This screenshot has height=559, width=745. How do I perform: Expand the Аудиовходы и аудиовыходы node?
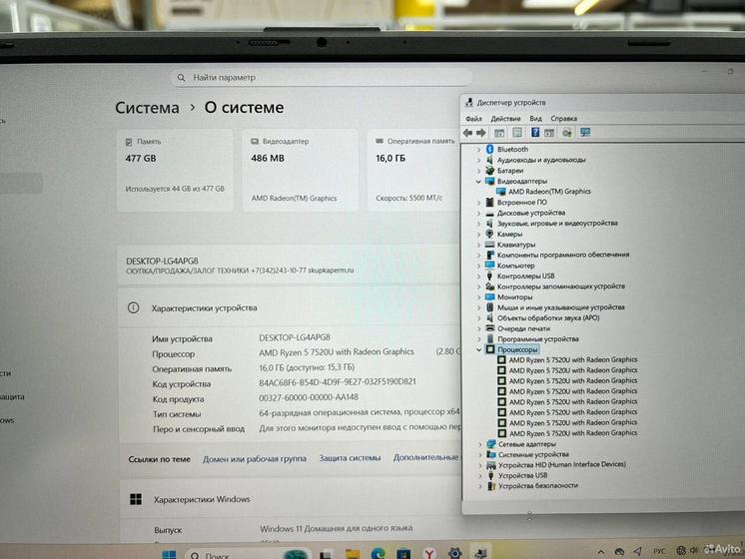click(479, 160)
